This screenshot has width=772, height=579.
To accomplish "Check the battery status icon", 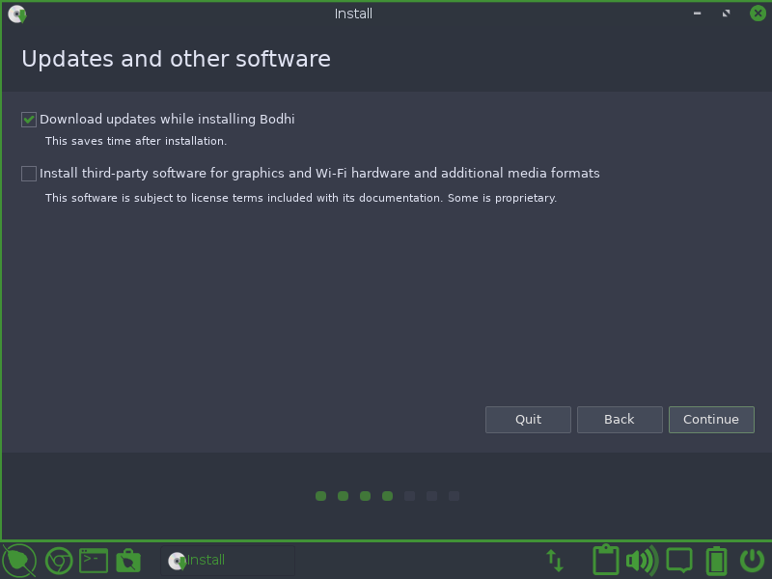I will tap(716, 561).
